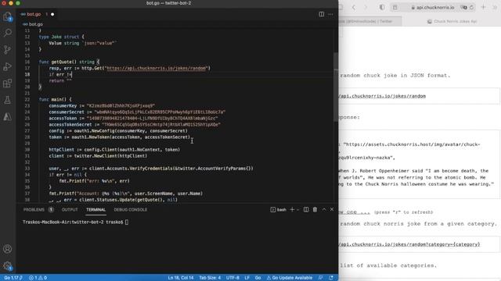Reload the Safari page
Screen dimensions: 501x281
471,7
